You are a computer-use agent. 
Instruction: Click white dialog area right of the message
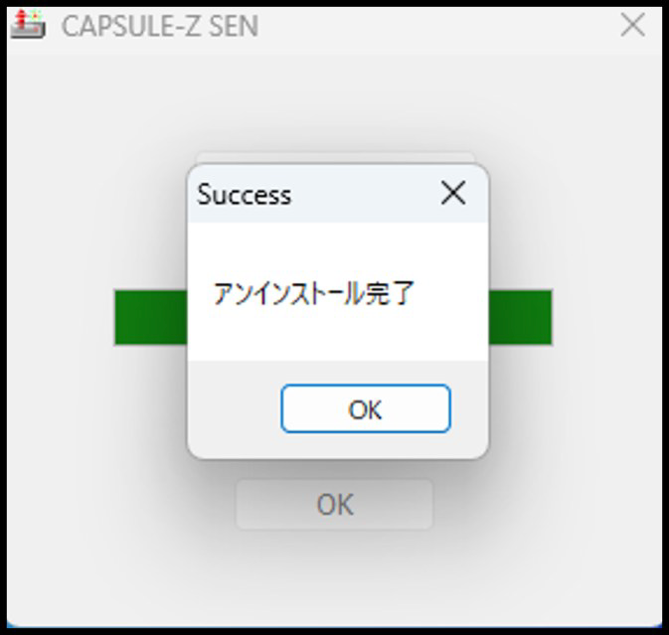[x=452, y=293]
